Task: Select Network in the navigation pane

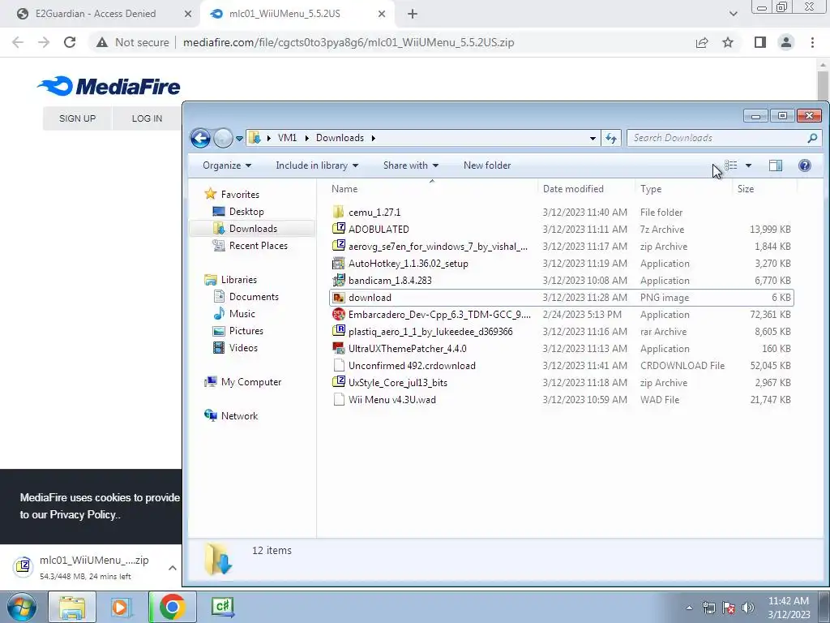Action: [239, 416]
